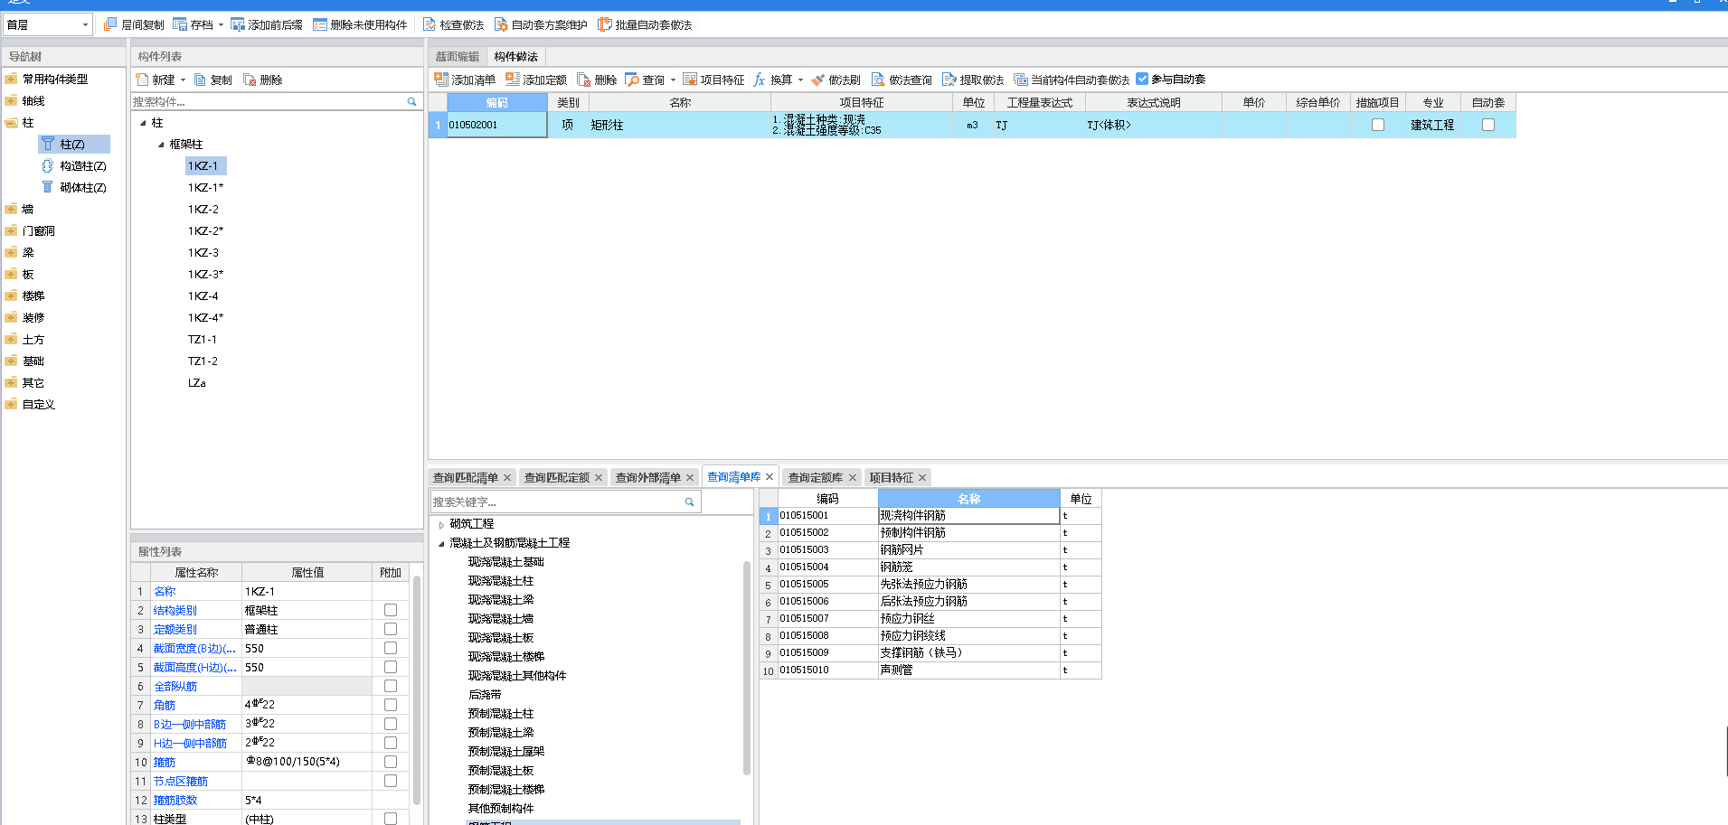This screenshot has width=1728, height=825.
Task: Toggle 措施项目 checkbox for 矩形柱 row
Action: [x=1378, y=125]
